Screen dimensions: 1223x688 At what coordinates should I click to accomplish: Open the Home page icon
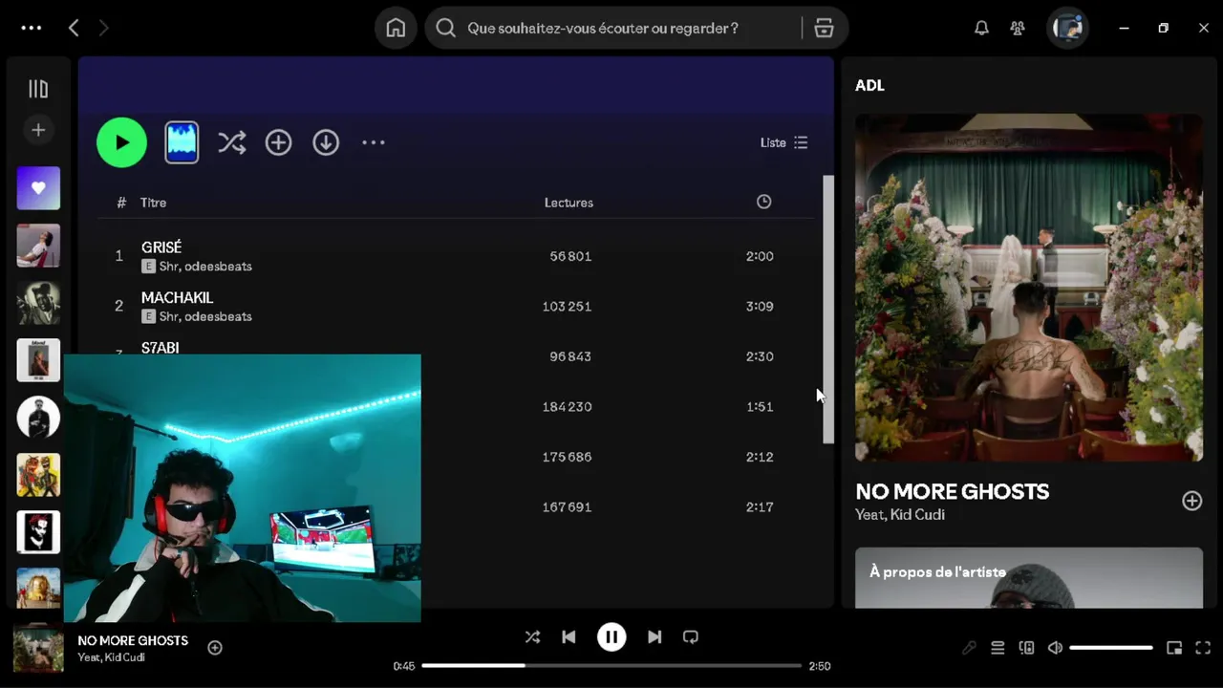pos(396,28)
